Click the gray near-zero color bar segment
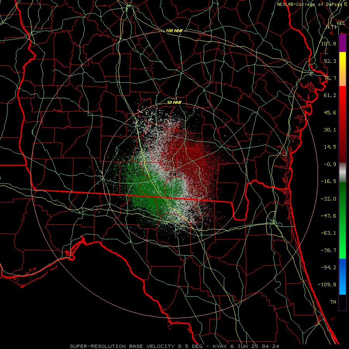Viewport: 349px width, 349px height. tap(342, 173)
